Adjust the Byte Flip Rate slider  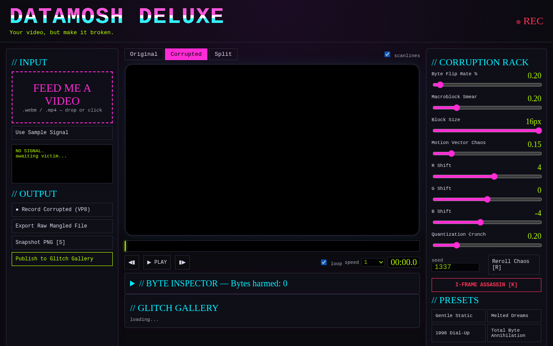pyautogui.click(x=487, y=85)
